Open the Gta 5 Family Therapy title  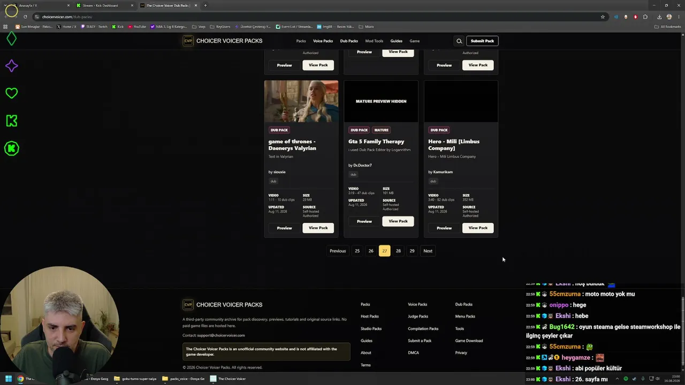coord(376,142)
